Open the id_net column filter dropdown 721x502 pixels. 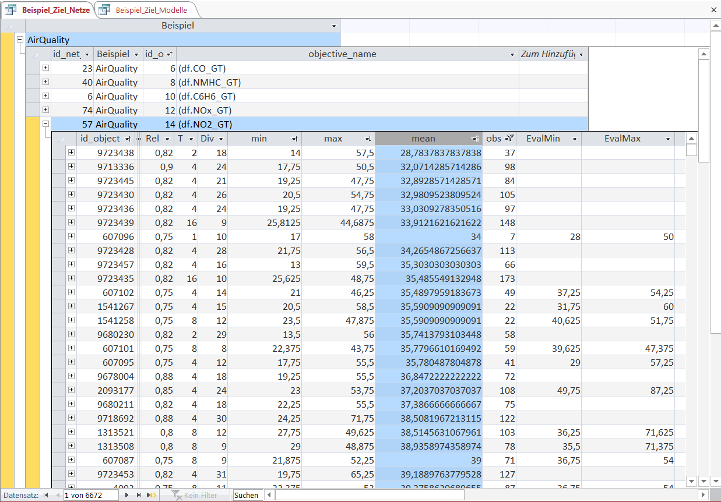87,54
